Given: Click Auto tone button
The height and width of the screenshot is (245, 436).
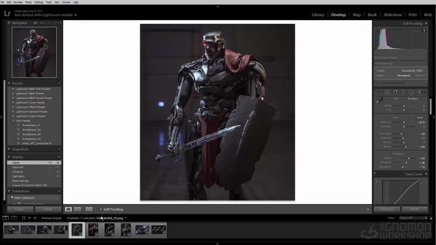Looking at the screenshot, I should (419, 118).
